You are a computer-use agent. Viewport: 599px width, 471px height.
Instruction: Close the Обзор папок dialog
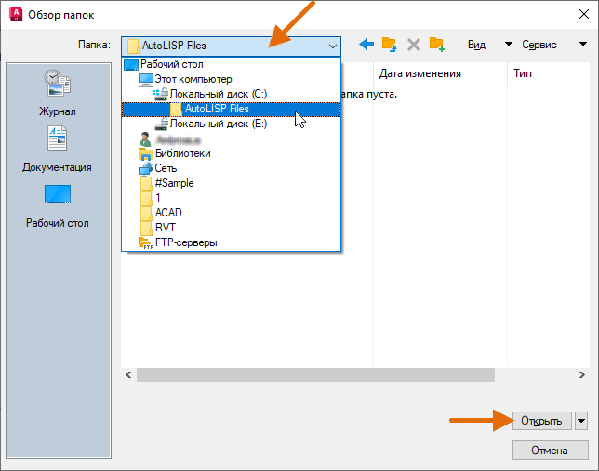point(584,14)
